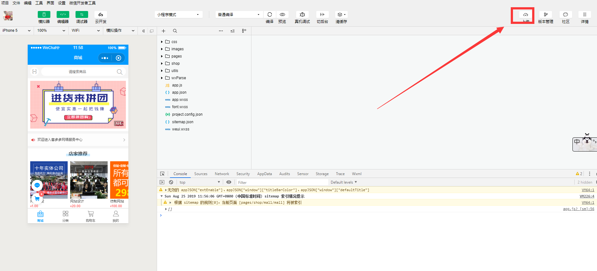The height and width of the screenshot is (271, 597).
Task: Collapse the file tree panel
Action: coord(244,31)
